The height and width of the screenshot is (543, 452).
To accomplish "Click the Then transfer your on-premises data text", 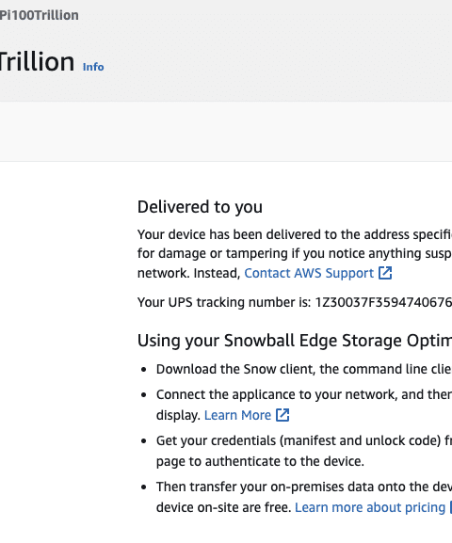I will click(304, 487).
